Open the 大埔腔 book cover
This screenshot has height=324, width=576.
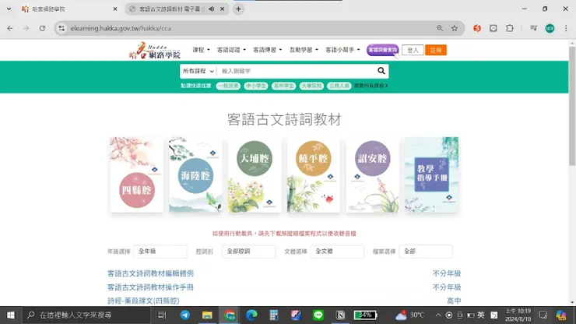coord(255,174)
